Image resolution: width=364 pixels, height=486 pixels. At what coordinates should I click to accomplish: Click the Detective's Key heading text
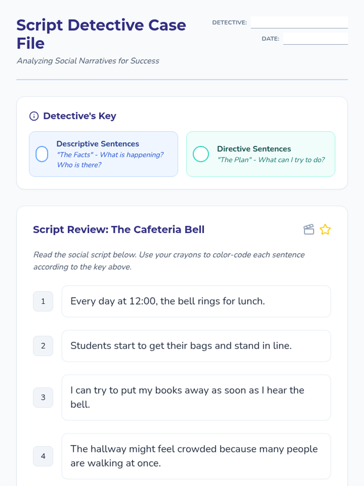click(x=79, y=116)
